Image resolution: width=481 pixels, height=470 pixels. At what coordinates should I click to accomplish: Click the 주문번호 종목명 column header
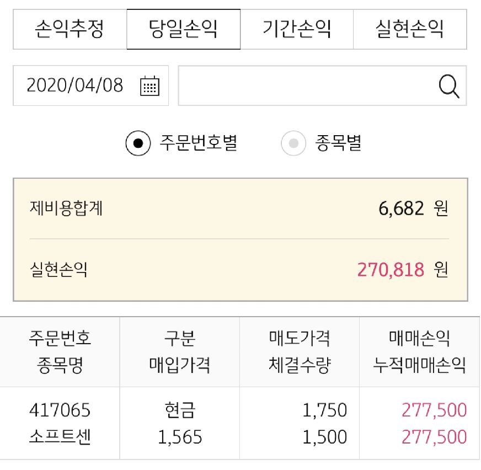[60, 352]
